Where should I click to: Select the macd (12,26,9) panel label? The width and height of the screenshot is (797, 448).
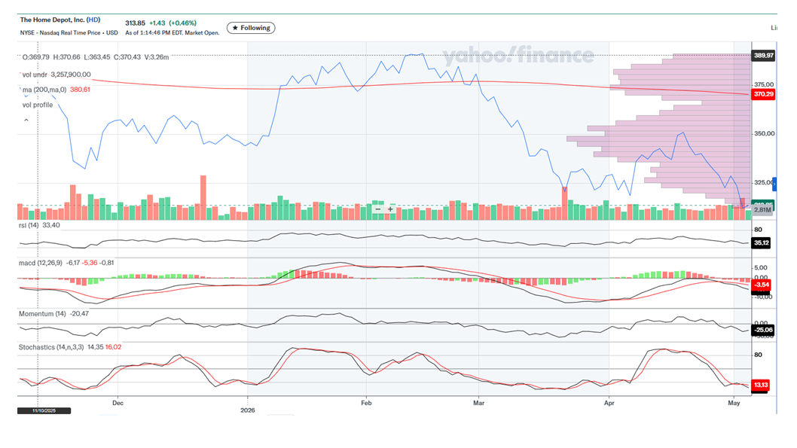coord(41,263)
